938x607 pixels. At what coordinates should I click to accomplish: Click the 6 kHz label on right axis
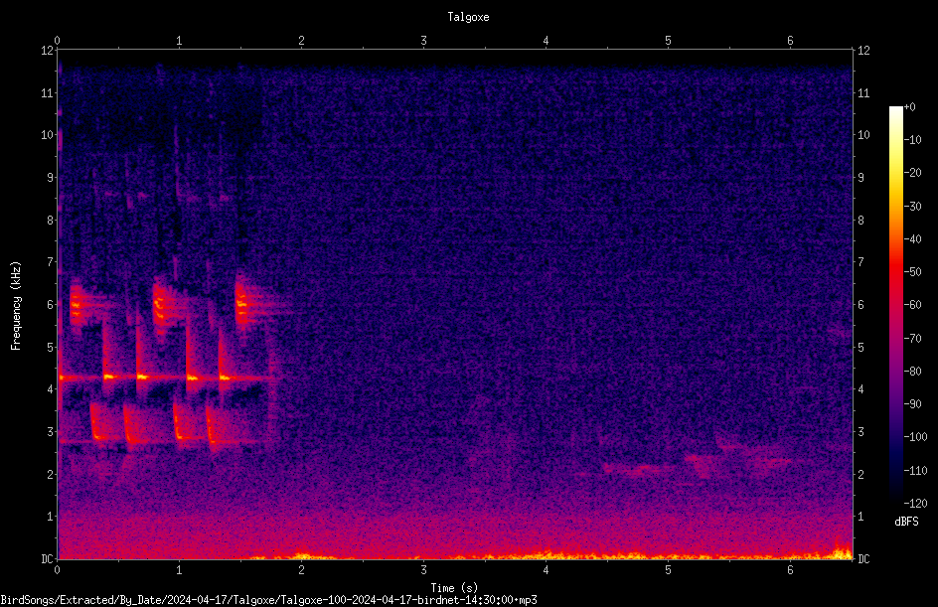click(860, 304)
